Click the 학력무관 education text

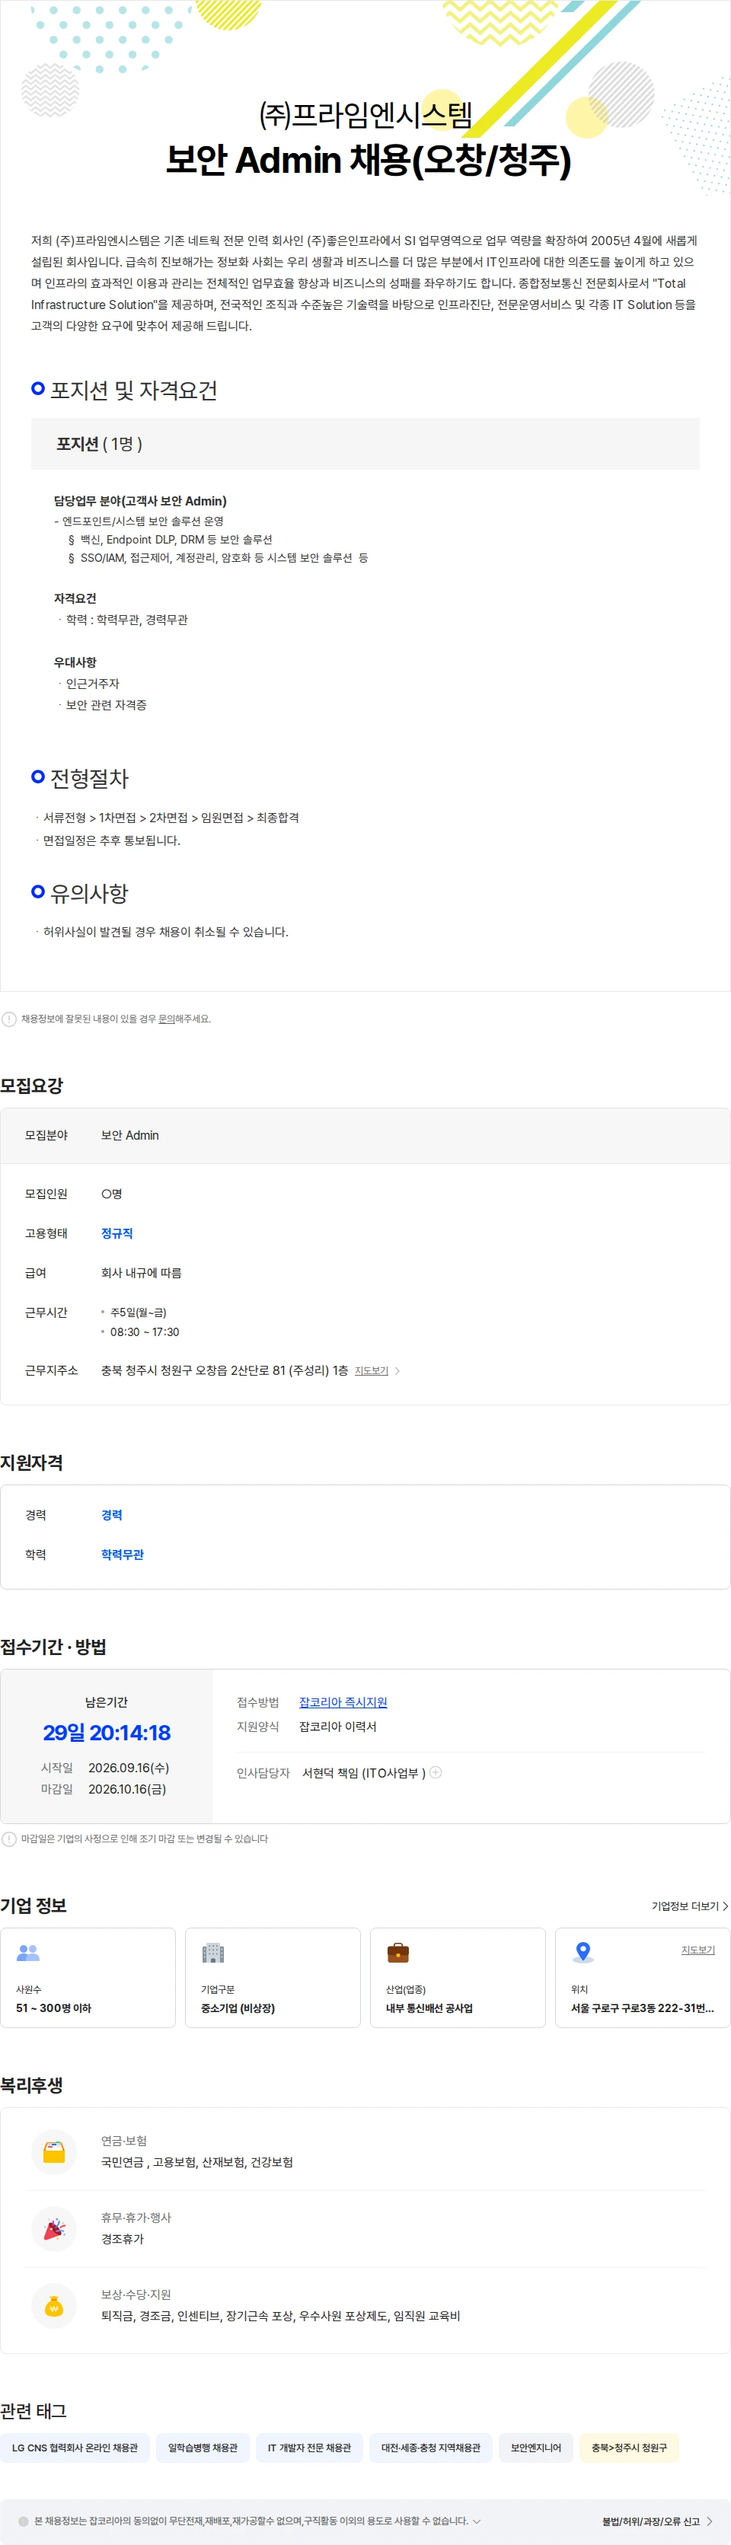[x=123, y=1554]
